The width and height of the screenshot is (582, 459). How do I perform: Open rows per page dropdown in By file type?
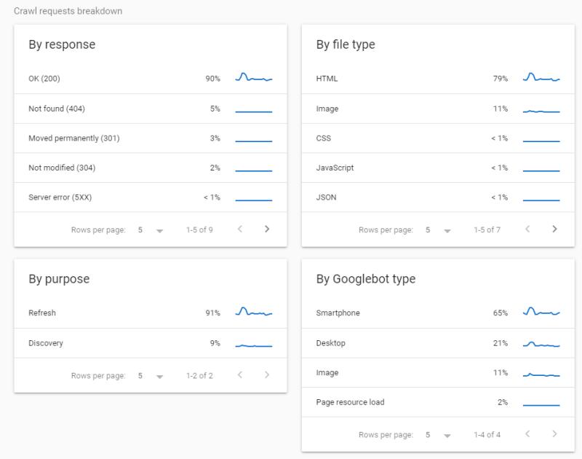tap(437, 230)
